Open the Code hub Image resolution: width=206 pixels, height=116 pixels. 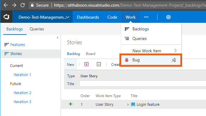112,17
